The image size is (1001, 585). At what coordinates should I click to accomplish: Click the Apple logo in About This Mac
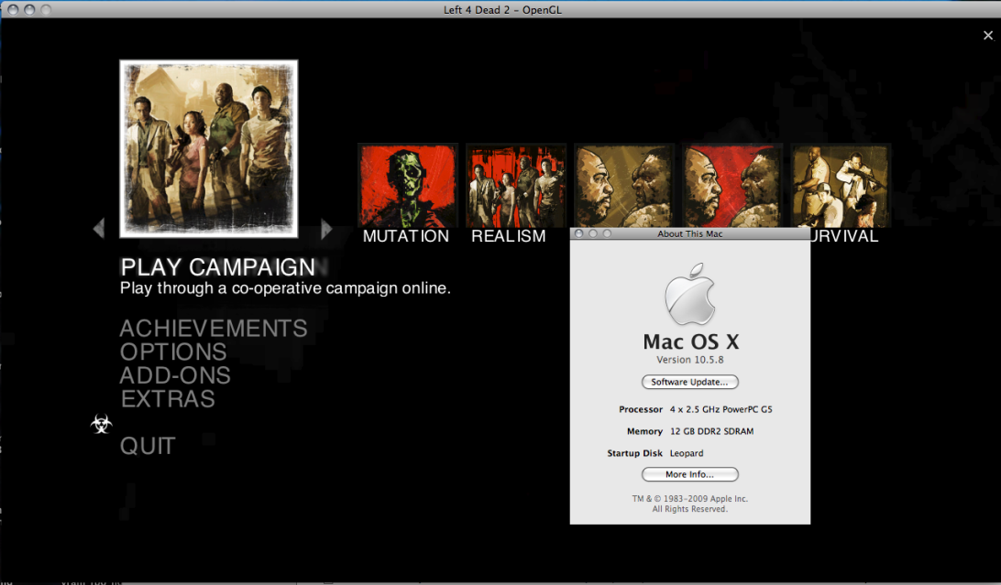689,294
